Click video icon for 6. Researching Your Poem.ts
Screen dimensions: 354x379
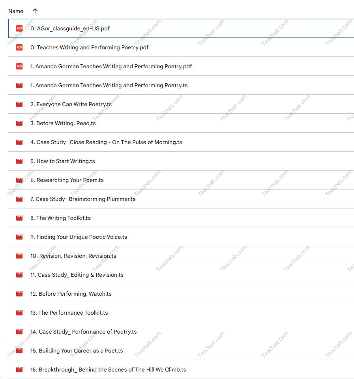[19, 180]
